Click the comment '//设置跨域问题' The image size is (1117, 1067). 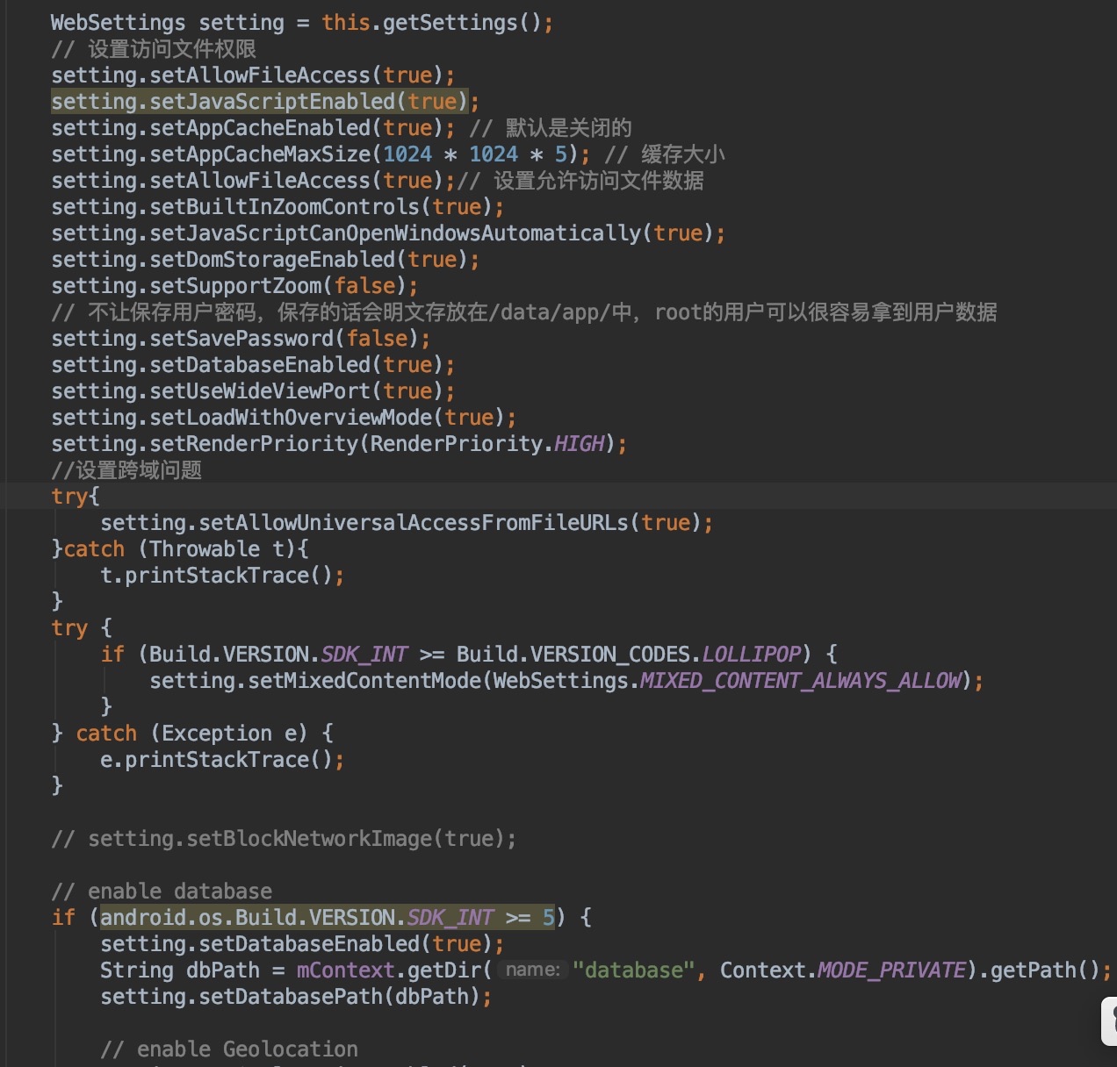tap(126, 470)
